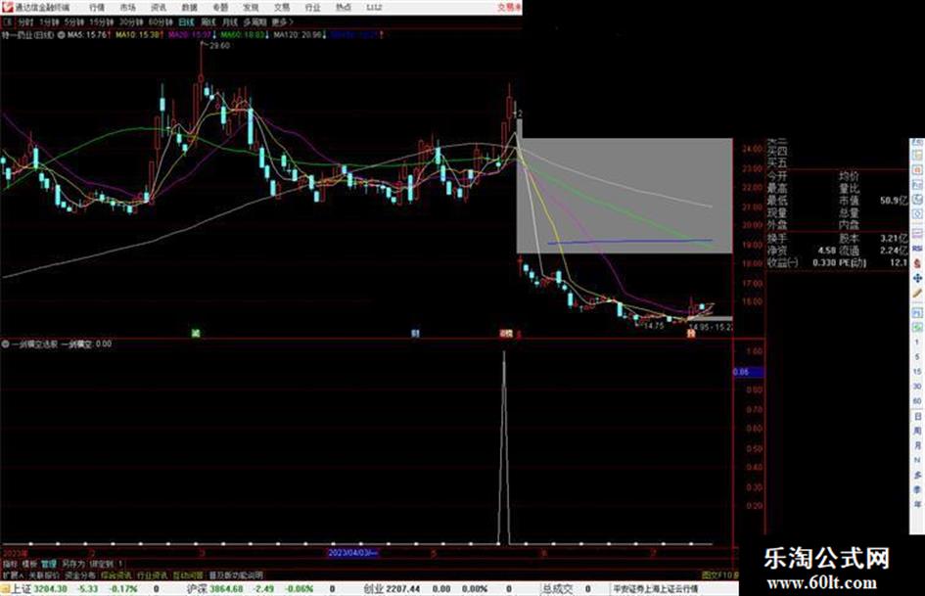The image size is (925, 596).
Task: Click the 14.75 low price label
Action: coord(654,326)
